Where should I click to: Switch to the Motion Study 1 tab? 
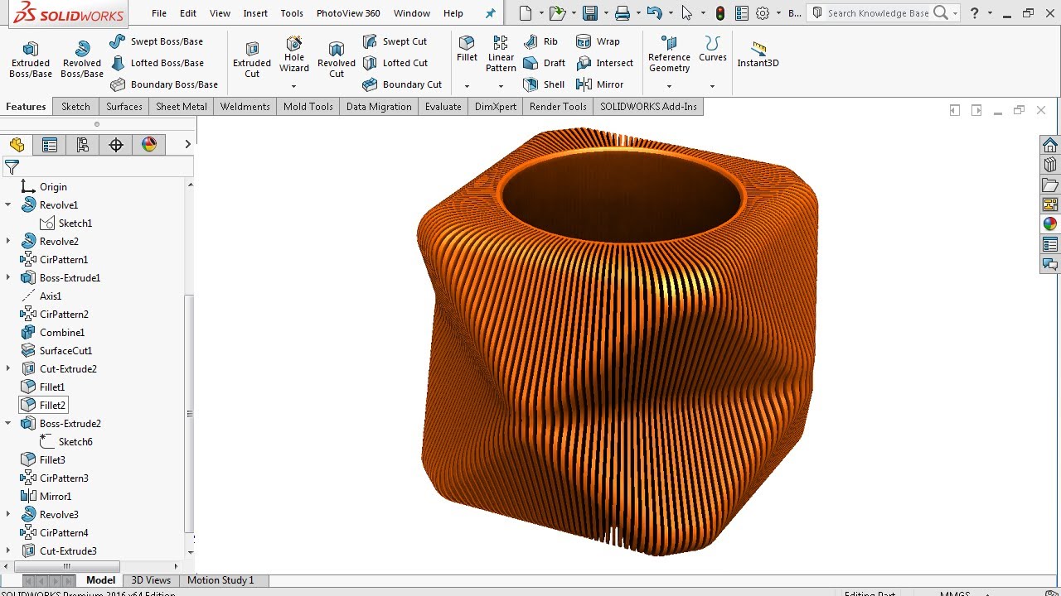[x=220, y=580]
